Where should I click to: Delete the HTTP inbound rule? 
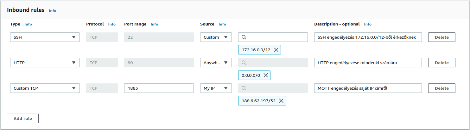coord(441,63)
